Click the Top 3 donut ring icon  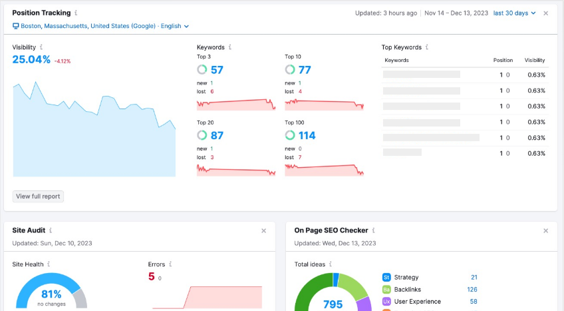click(202, 69)
